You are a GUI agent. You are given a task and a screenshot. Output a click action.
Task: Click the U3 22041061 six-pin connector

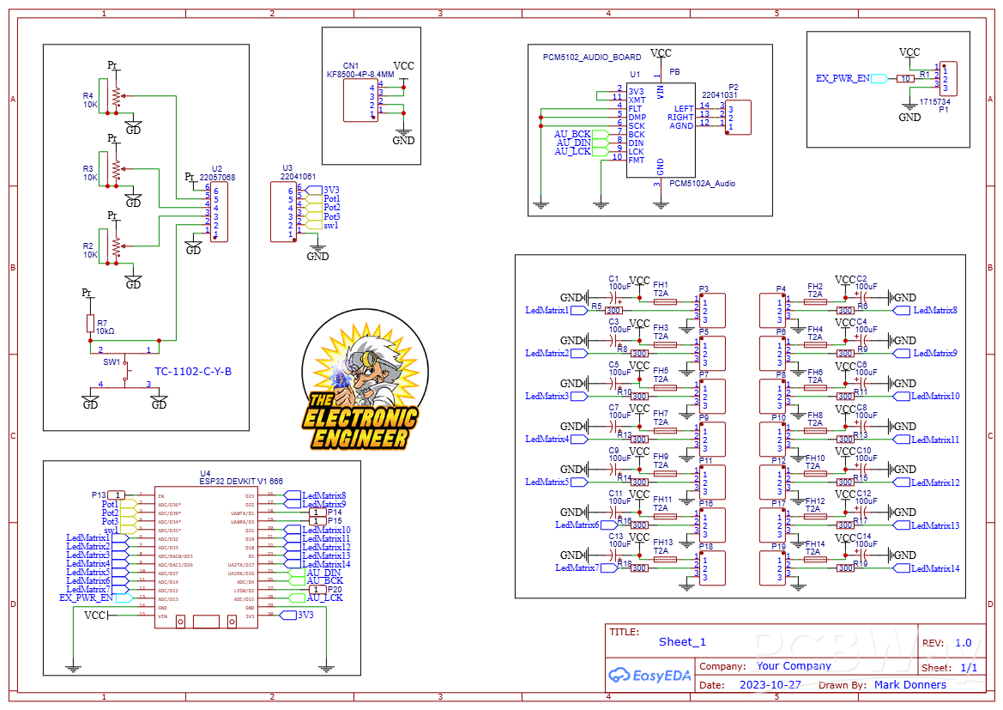point(283,212)
